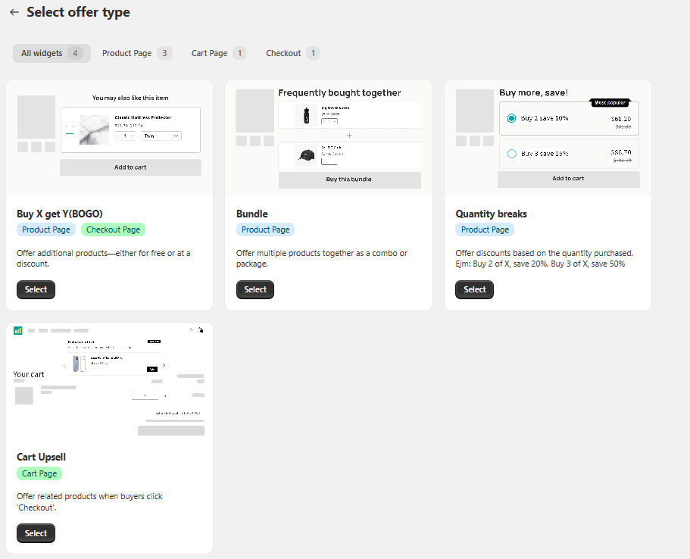Screen dimensions: 690x559
Task: Choose Select for Quantity breaks offer
Action: click(x=474, y=289)
